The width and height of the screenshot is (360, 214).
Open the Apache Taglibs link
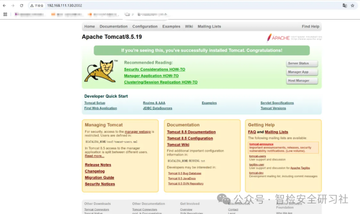coord(300,168)
